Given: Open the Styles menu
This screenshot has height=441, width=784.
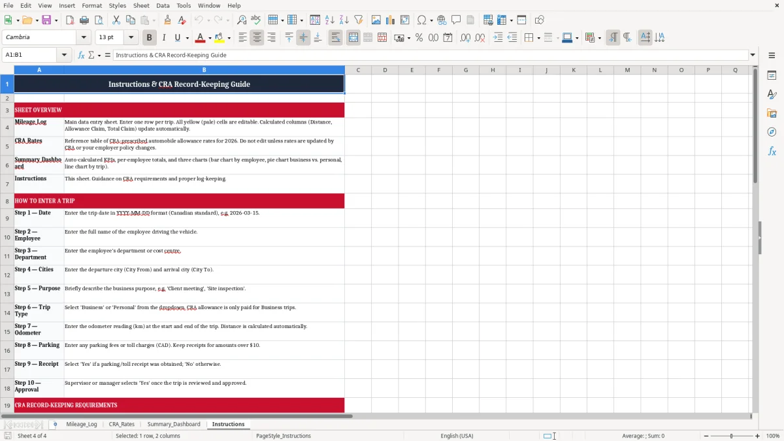Looking at the screenshot, I should [x=118, y=5].
